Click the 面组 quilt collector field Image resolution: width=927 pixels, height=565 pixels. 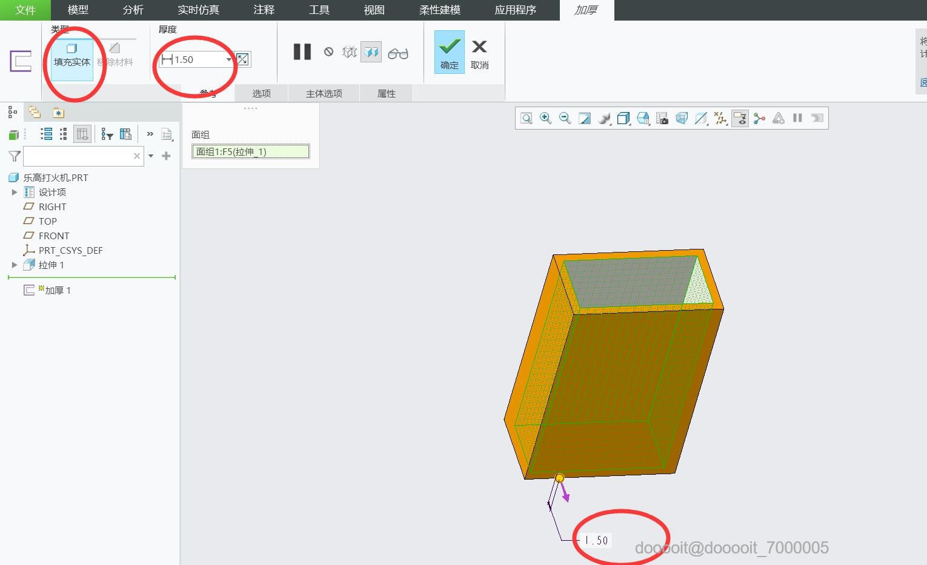click(x=251, y=151)
